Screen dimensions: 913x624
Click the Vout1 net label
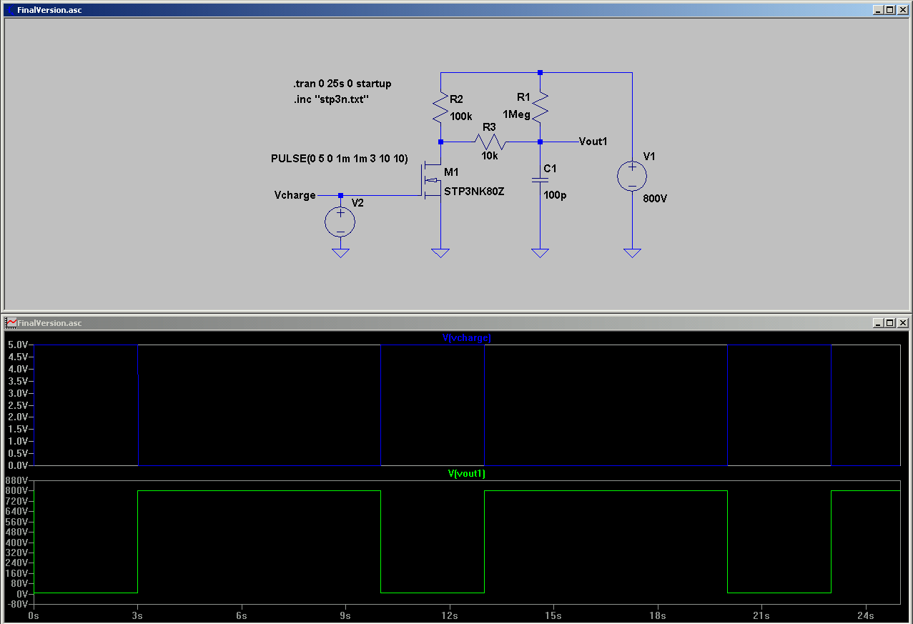click(x=593, y=142)
